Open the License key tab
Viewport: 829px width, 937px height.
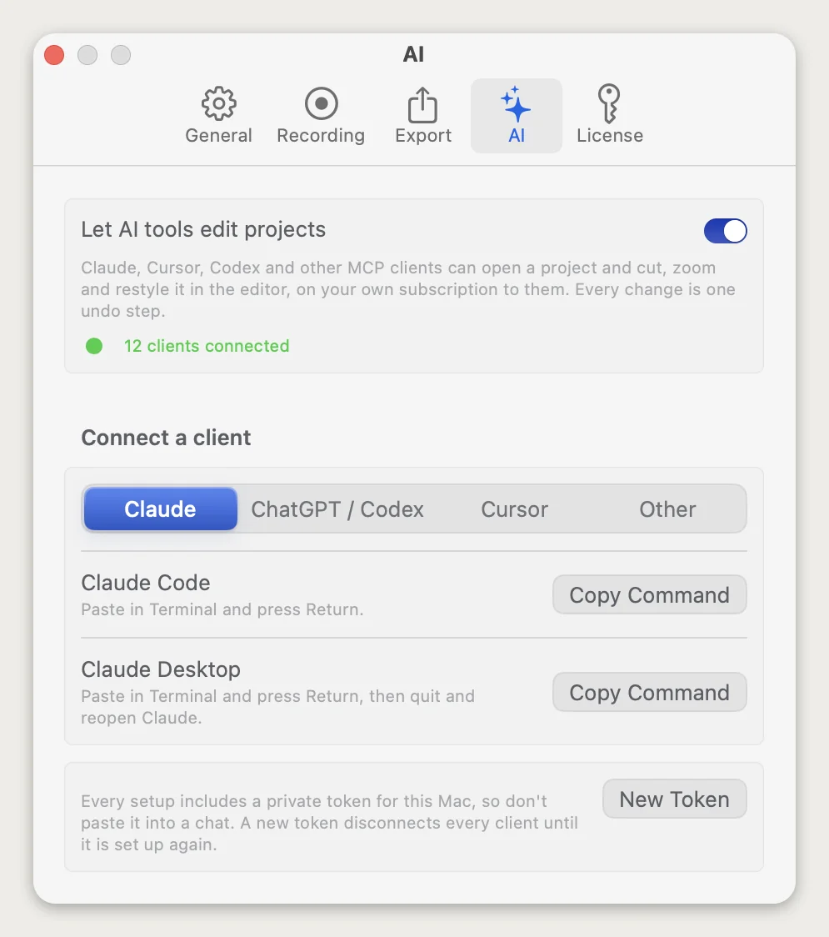click(x=609, y=116)
